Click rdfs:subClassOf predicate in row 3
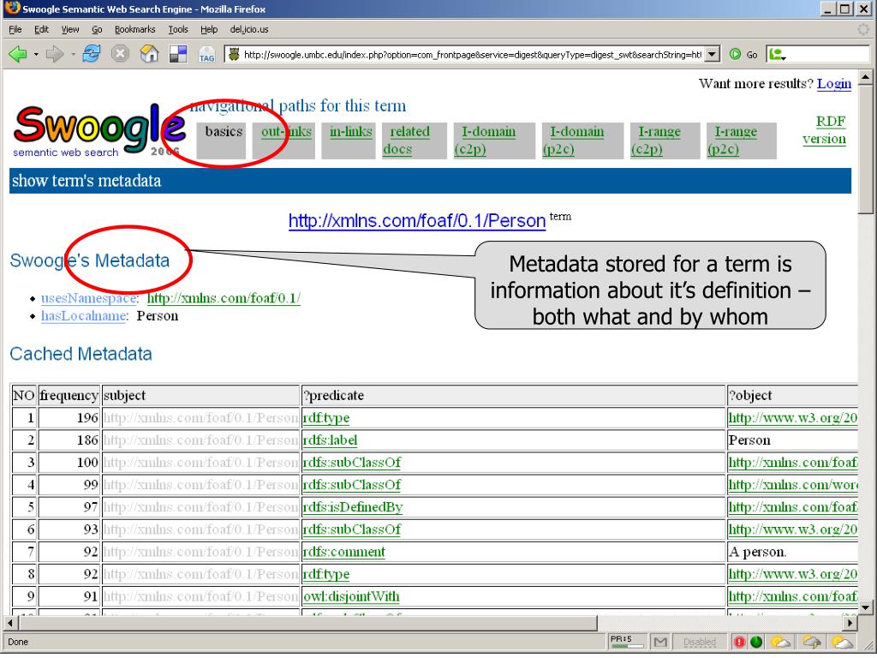The width and height of the screenshot is (877, 658). [x=352, y=463]
